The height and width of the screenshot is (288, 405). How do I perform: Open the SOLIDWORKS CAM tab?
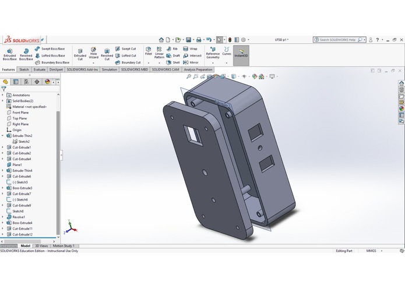click(165, 69)
